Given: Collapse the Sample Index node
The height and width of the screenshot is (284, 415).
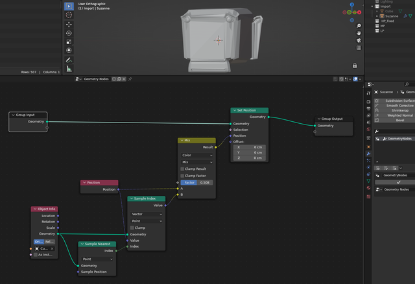Looking at the screenshot, I should point(132,198).
